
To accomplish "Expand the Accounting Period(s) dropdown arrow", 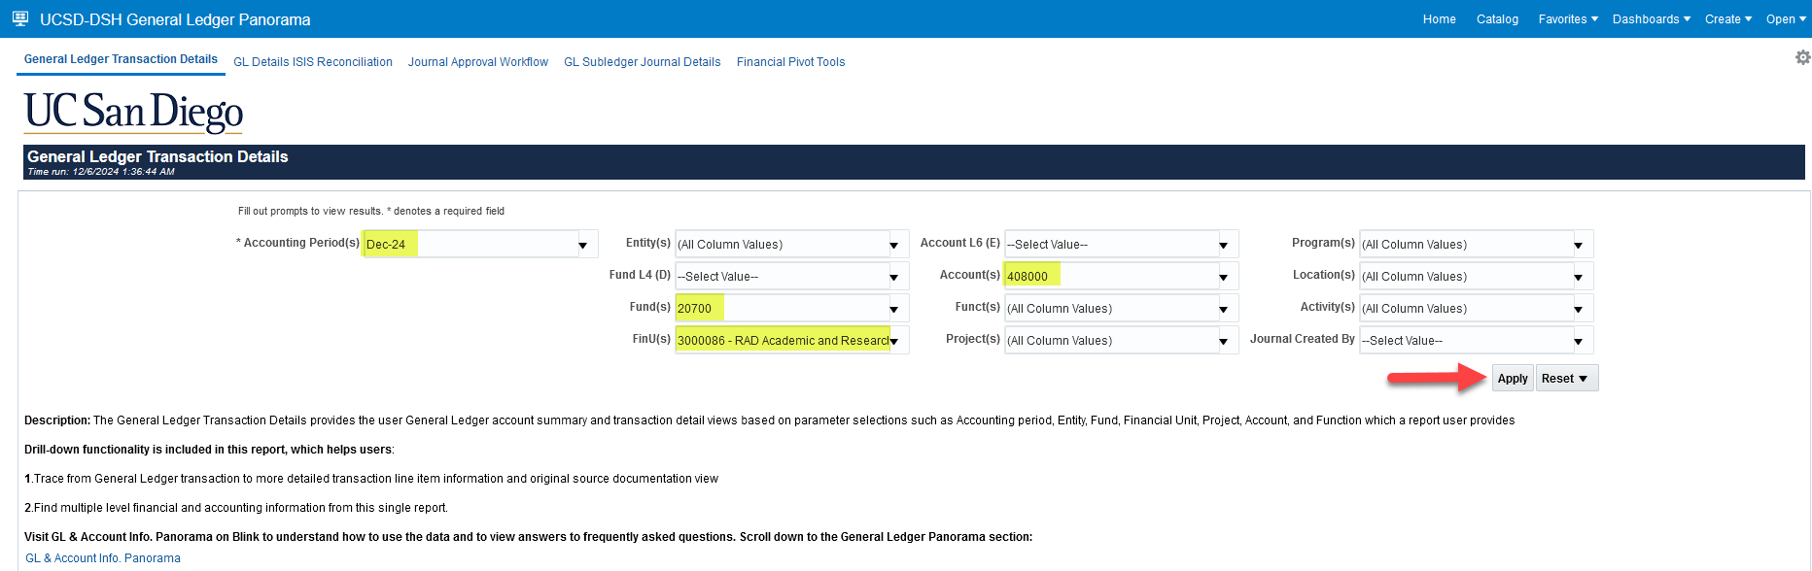I will (583, 245).
